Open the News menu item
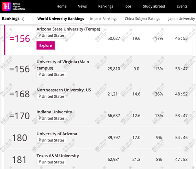The image size is (196, 169). (82, 7)
